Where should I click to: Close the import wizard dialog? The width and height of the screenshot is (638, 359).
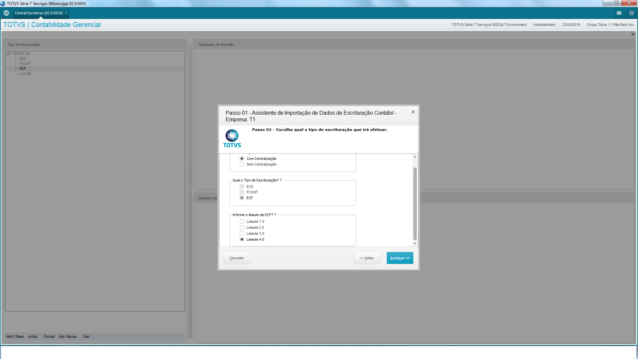coord(413,112)
